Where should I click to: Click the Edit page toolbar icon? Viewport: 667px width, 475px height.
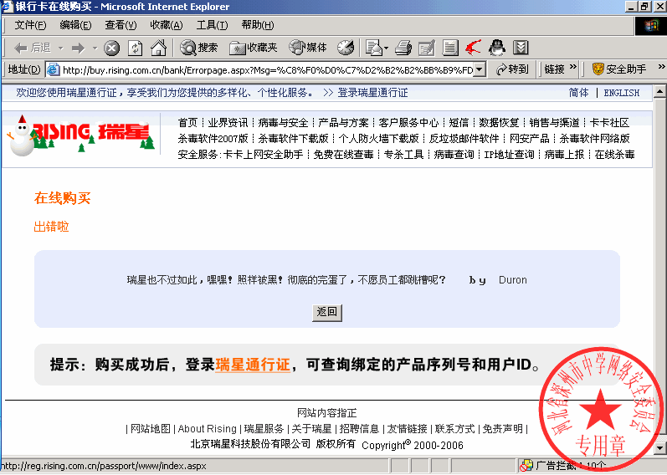tap(427, 48)
